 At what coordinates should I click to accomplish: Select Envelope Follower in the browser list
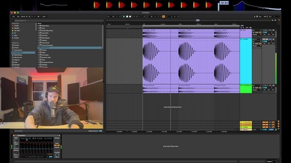coord(47,62)
